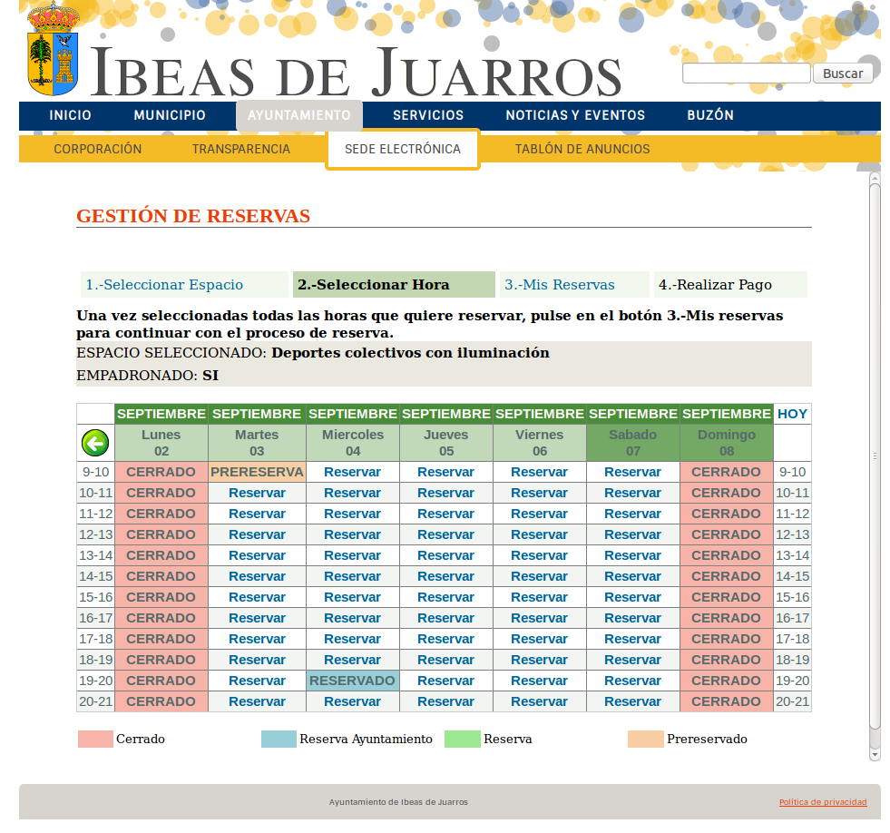The height and width of the screenshot is (833, 890).
Task: Click Reserva Ayuntamiento legend blue swatch
Action: tap(279, 739)
